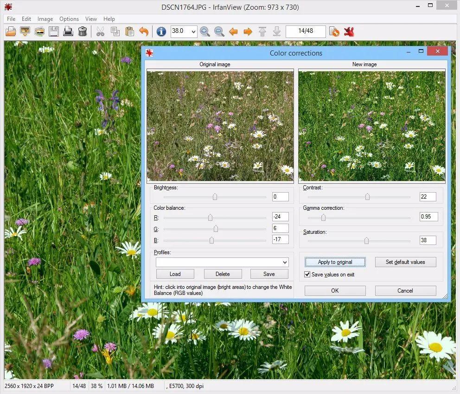Click Set default values

click(405, 262)
